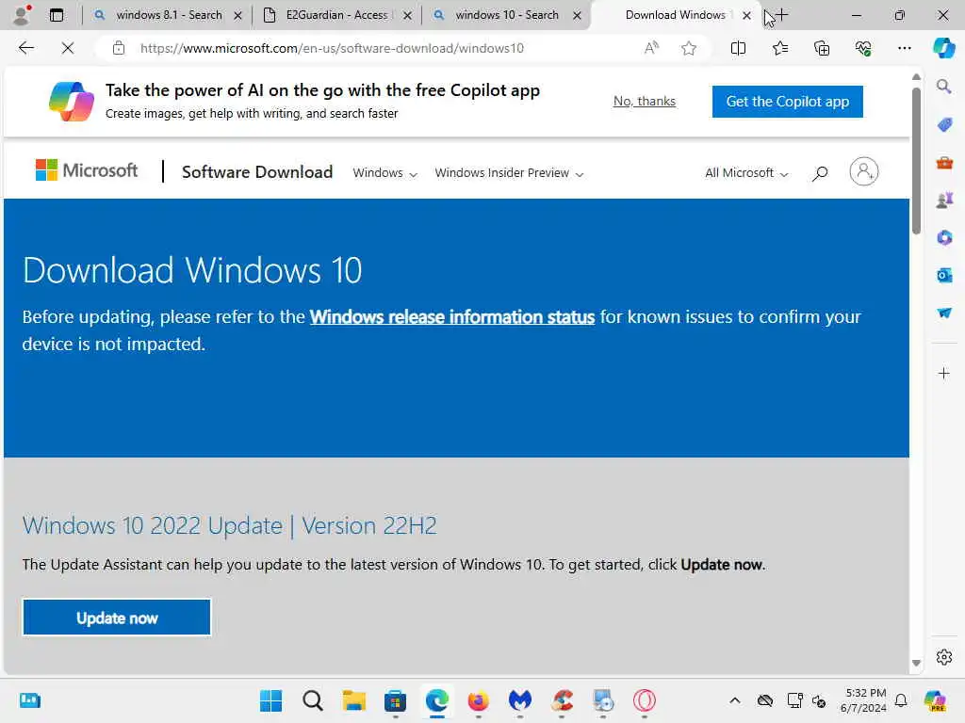
Task: Open the Favorites list icon
Action: tap(779, 48)
